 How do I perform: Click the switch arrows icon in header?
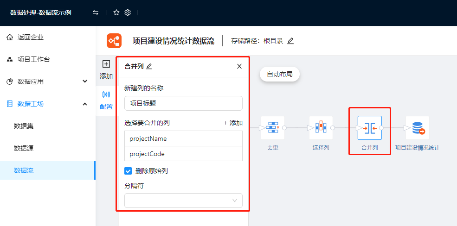[x=96, y=13]
